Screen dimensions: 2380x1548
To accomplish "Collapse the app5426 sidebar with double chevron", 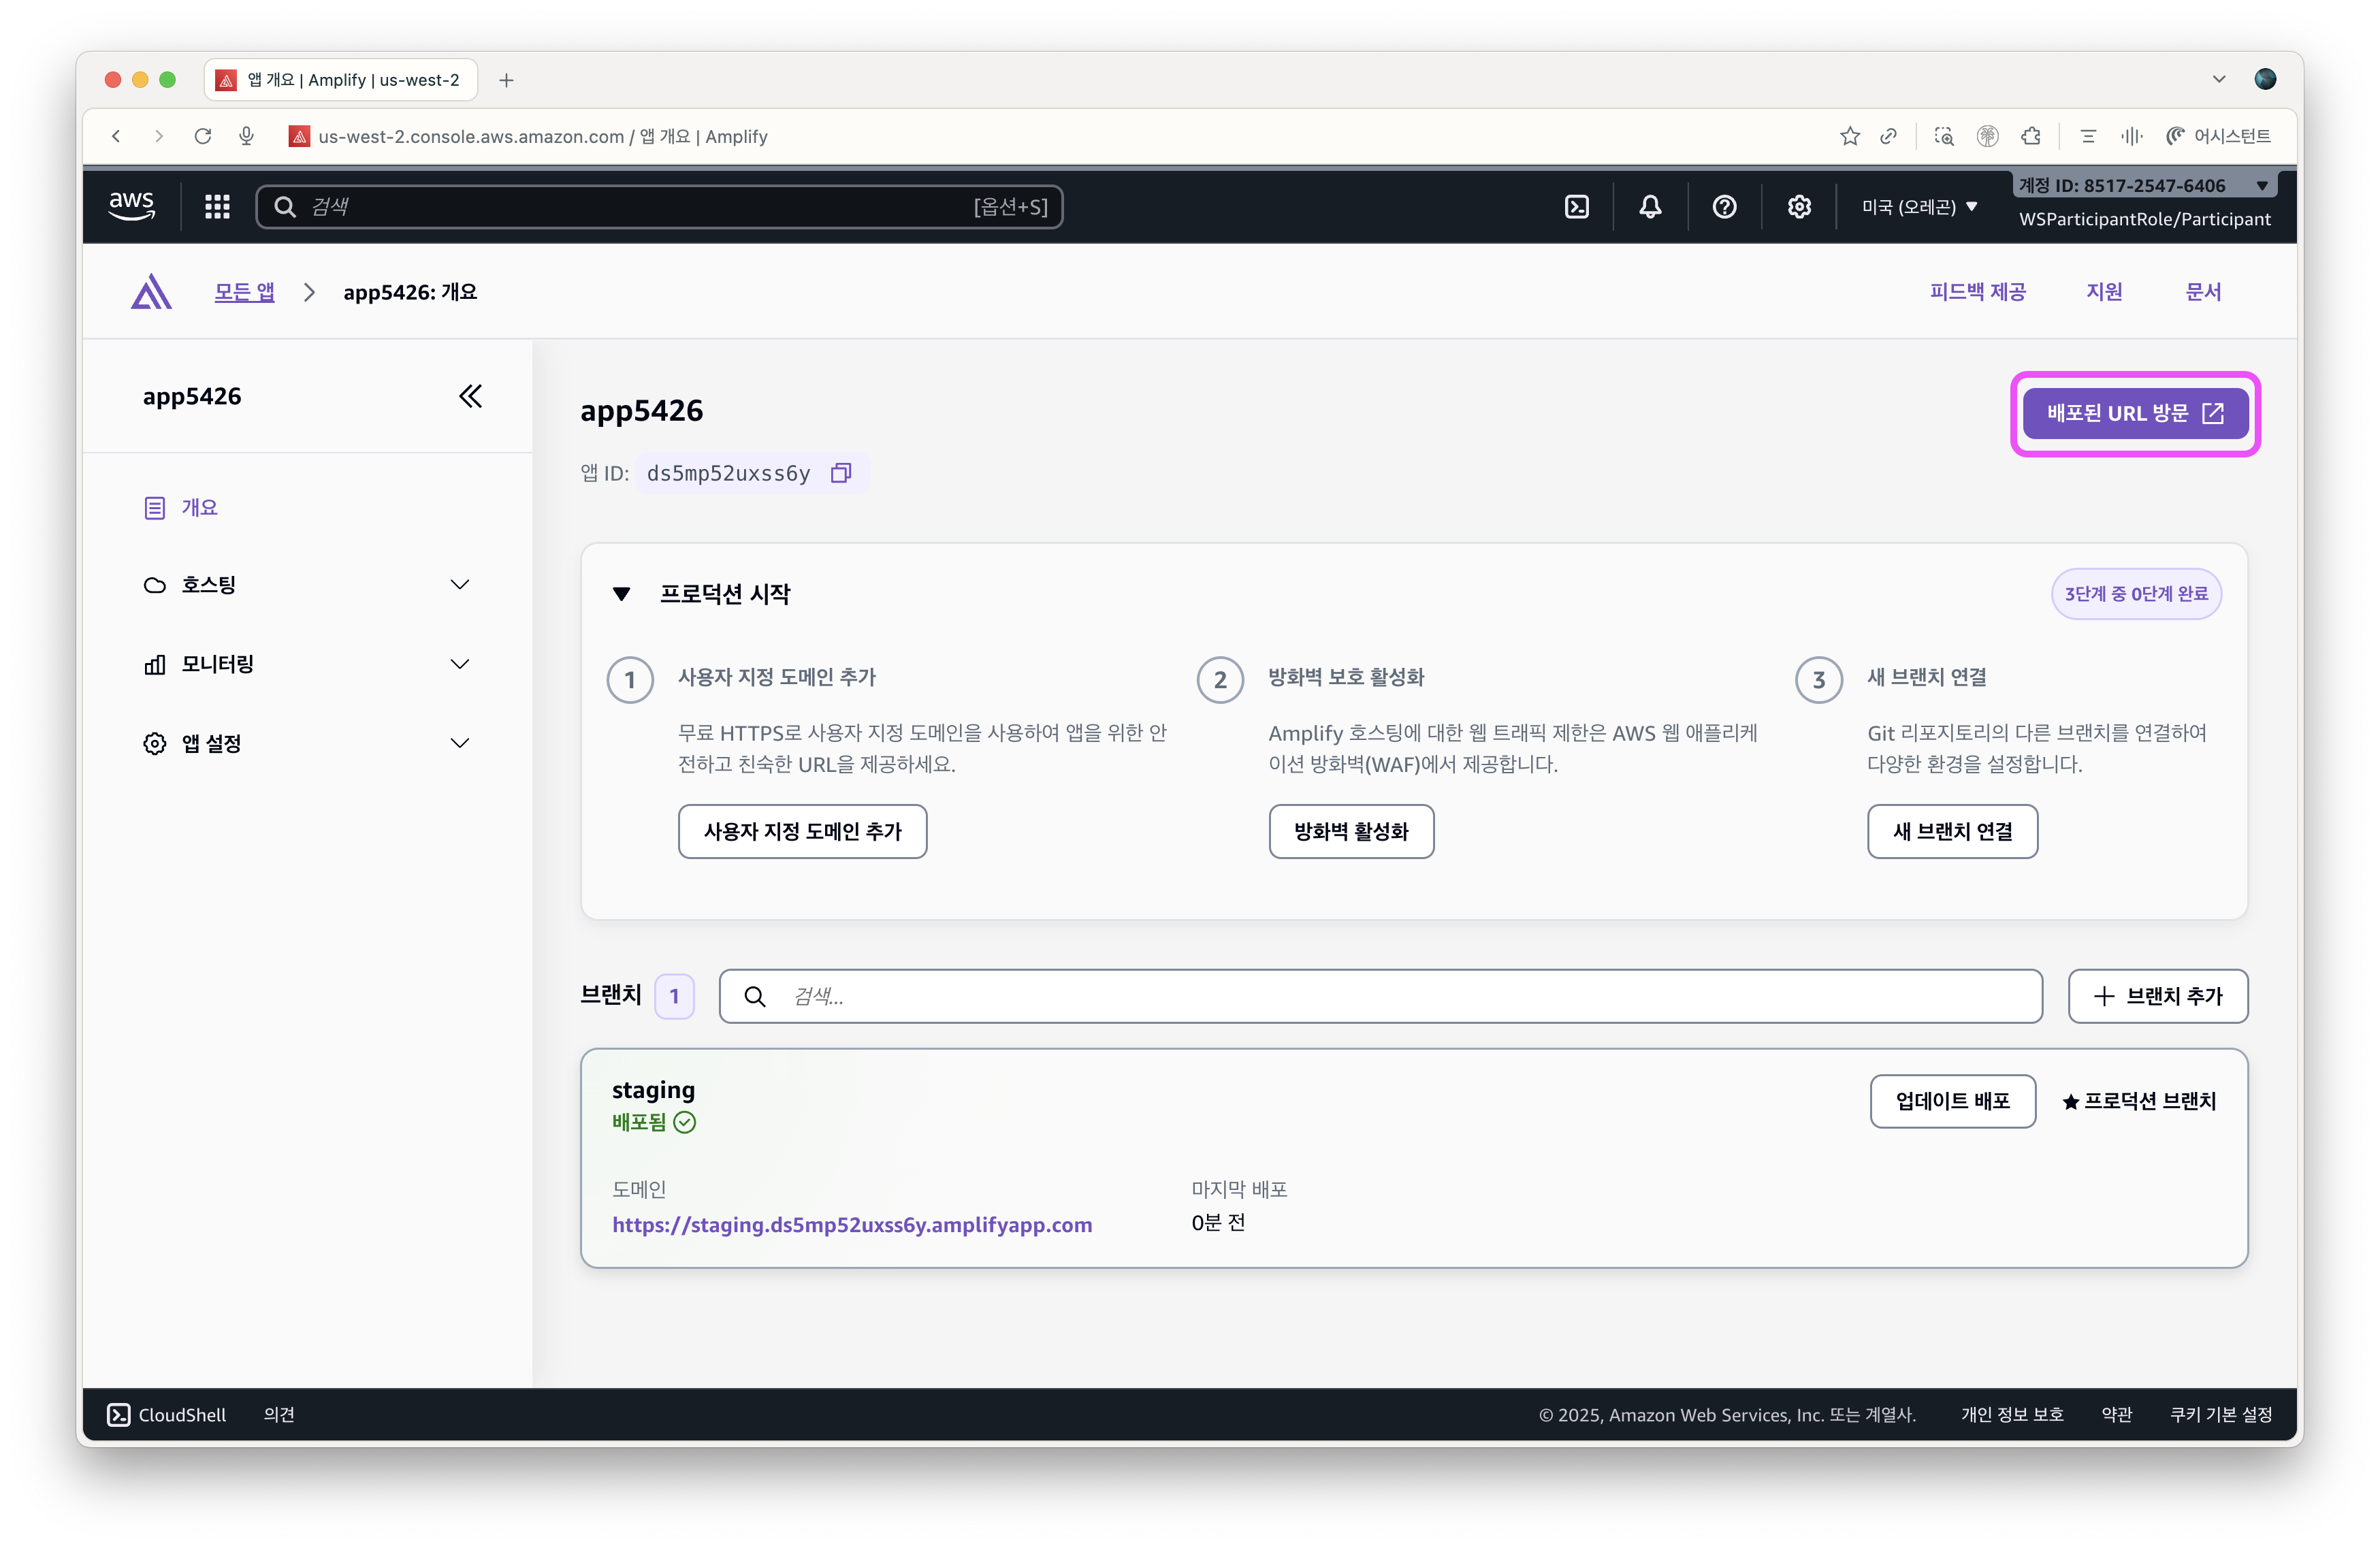I will click(x=470, y=396).
